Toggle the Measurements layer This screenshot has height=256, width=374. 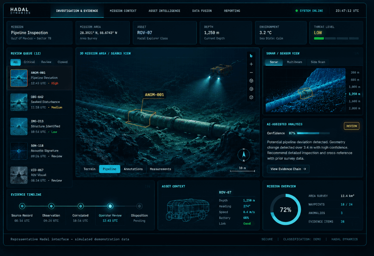(x=160, y=169)
